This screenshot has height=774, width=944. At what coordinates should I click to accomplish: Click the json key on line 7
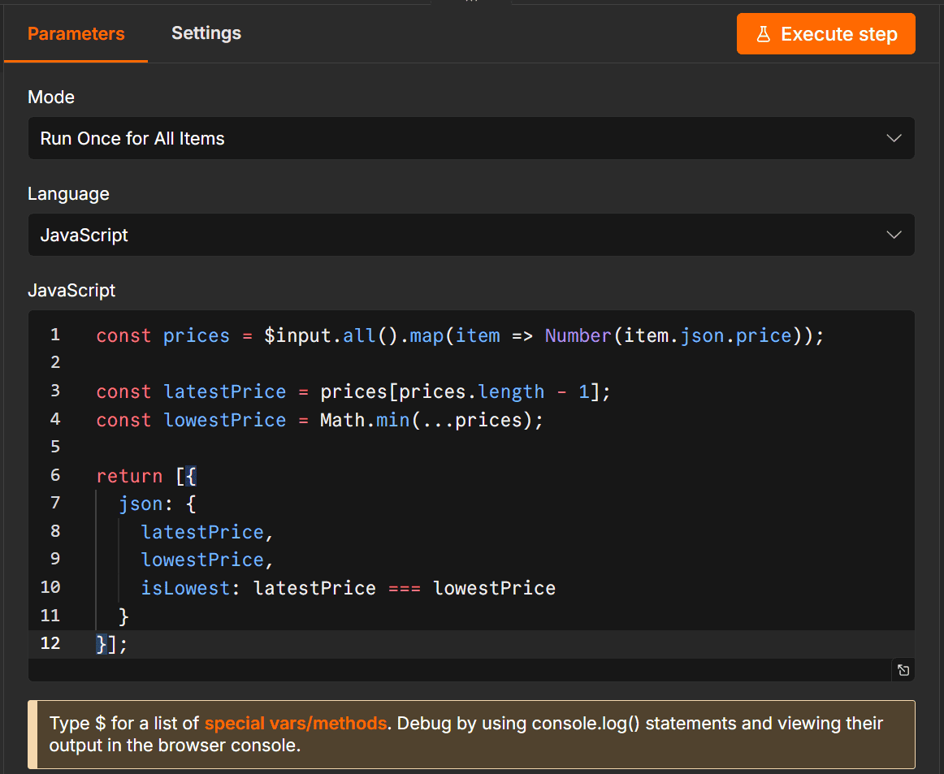pos(141,504)
